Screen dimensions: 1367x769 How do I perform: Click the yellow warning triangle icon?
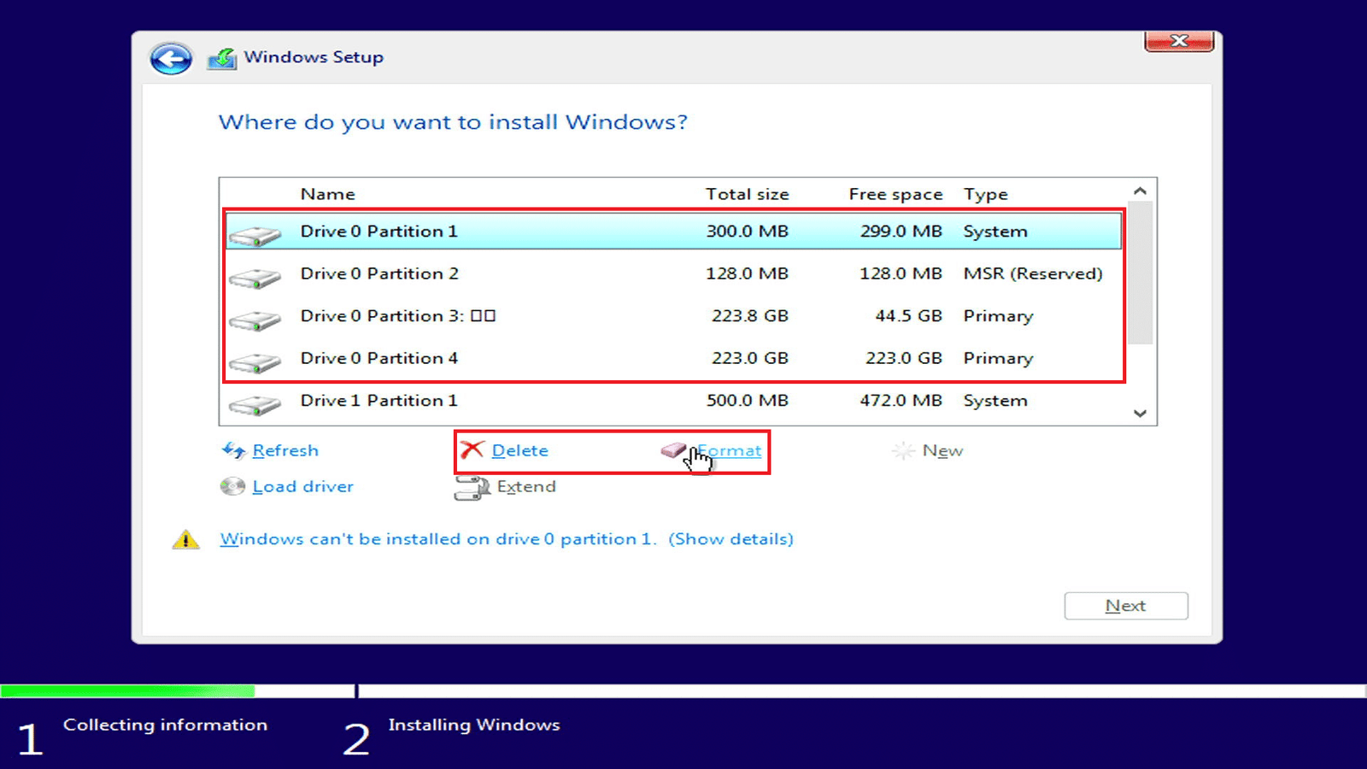click(x=185, y=539)
